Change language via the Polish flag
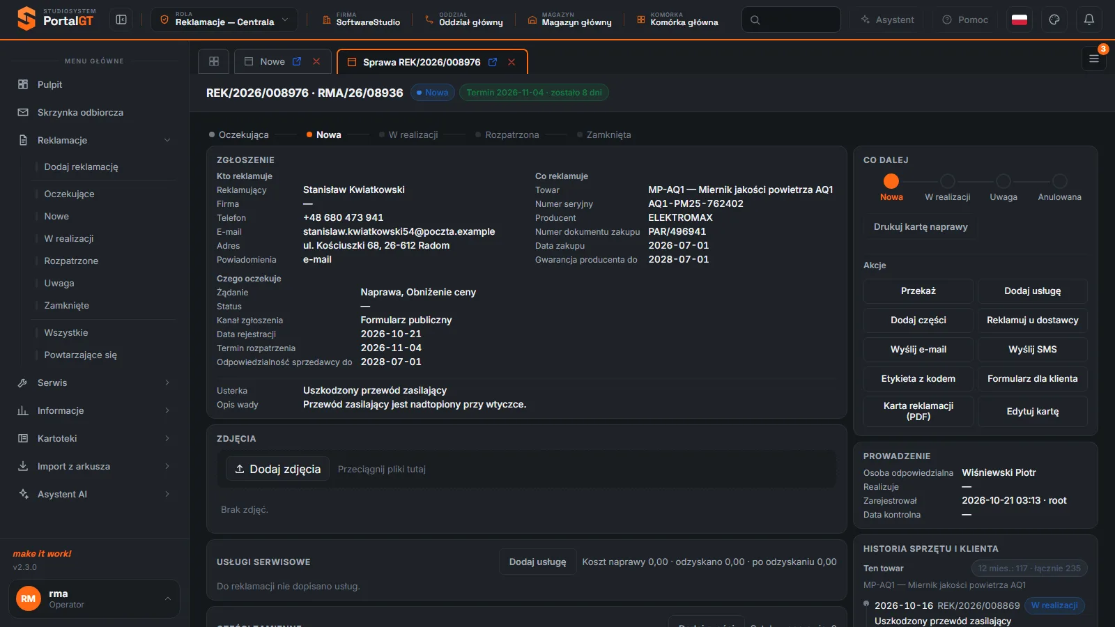This screenshot has height=627, width=1115. coord(1020,20)
